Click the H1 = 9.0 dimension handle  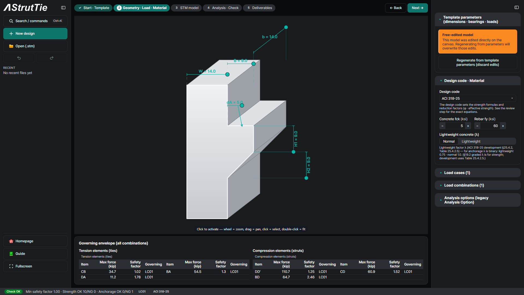(294, 152)
